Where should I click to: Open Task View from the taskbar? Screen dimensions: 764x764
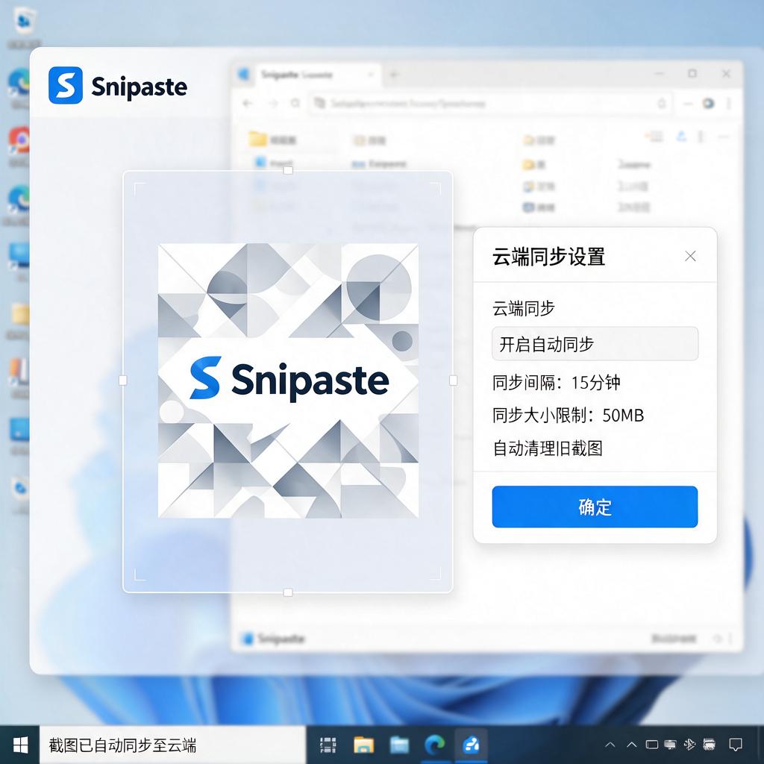click(328, 745)
